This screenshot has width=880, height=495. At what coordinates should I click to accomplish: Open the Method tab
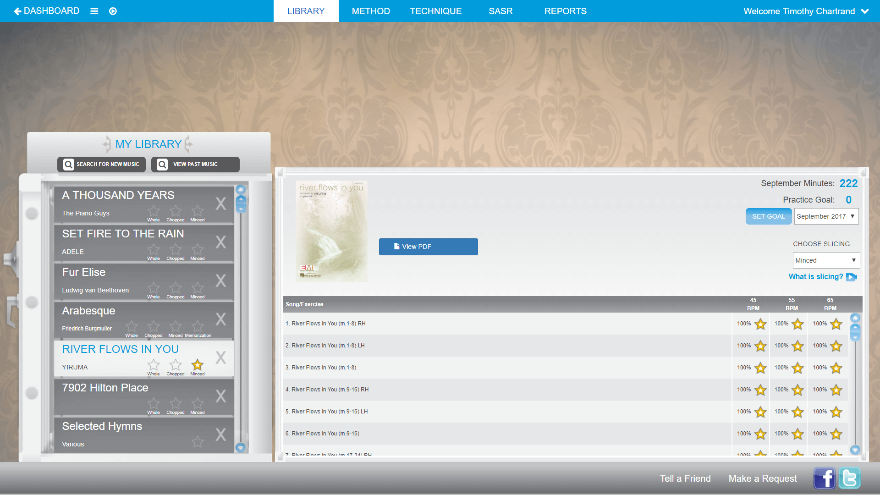click(x=371, y=11)
